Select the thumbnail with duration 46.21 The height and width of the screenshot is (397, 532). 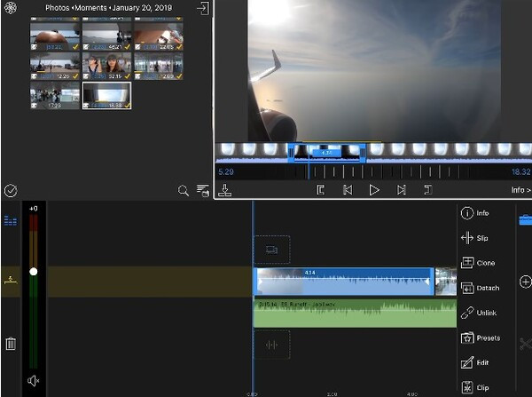click(107, 36)
